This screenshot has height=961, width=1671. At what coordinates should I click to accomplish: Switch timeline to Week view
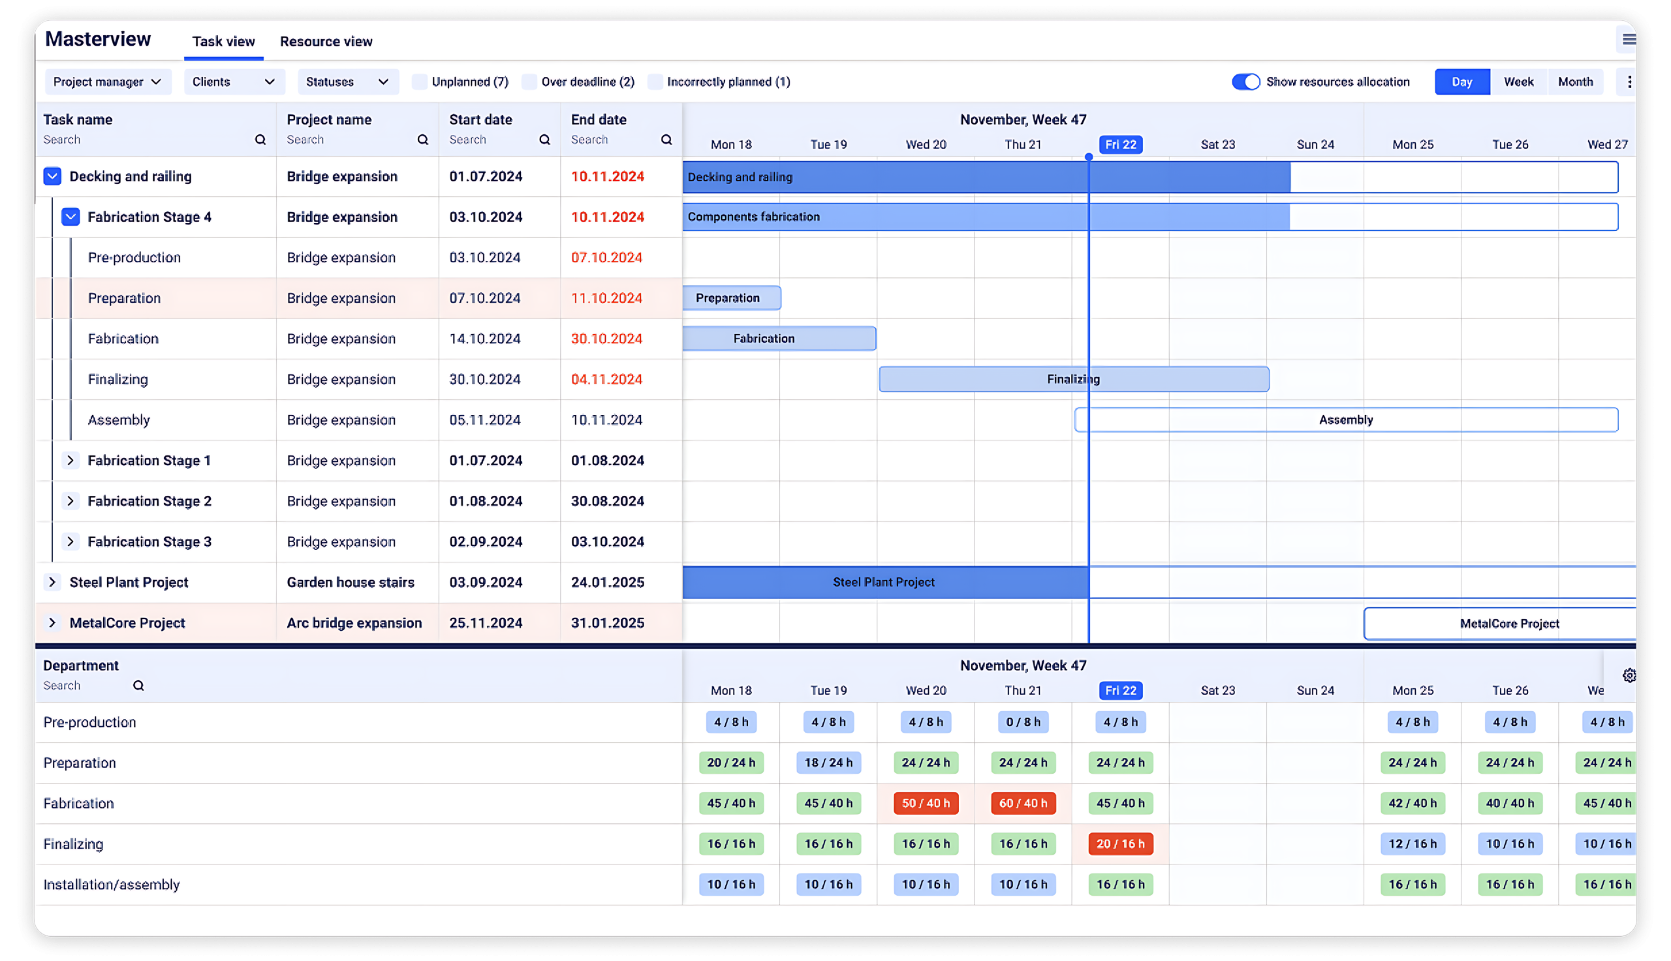point(1519,81)
